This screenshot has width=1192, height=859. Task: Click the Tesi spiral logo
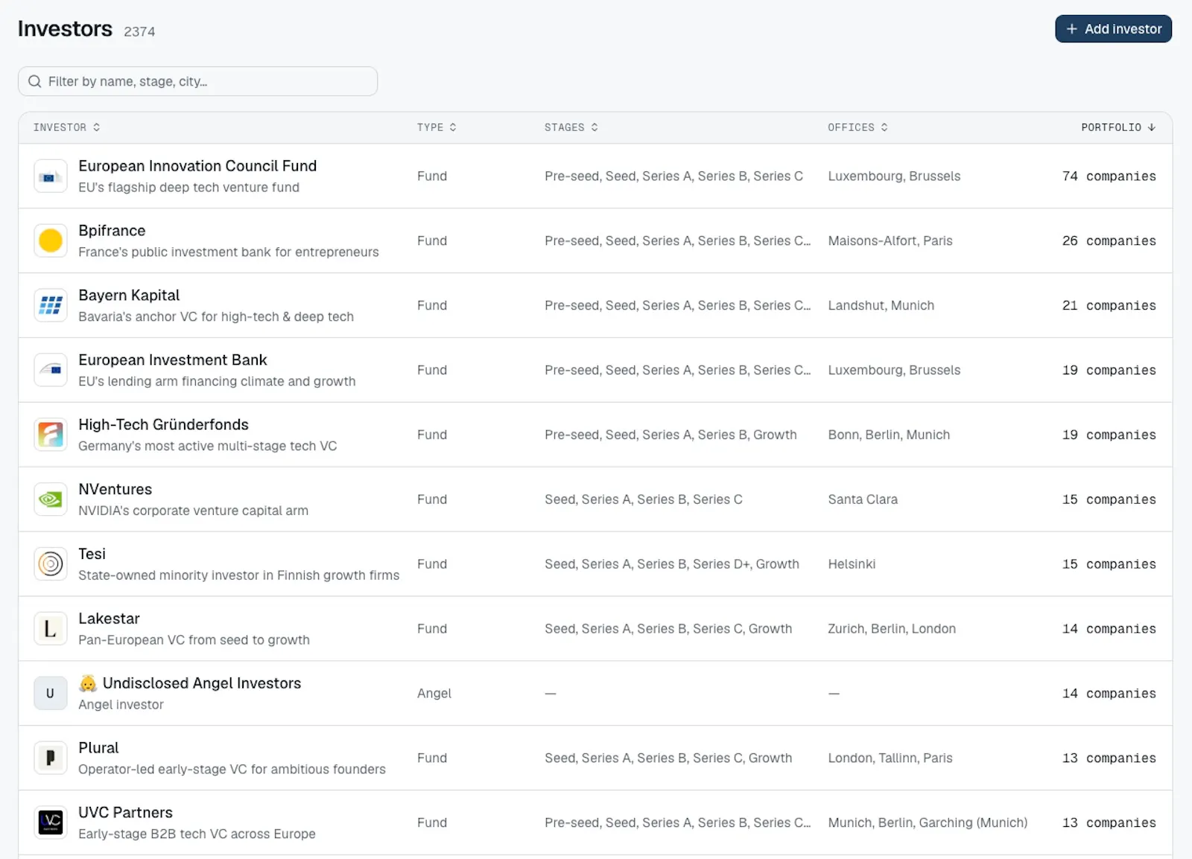(x=51, y=564)
